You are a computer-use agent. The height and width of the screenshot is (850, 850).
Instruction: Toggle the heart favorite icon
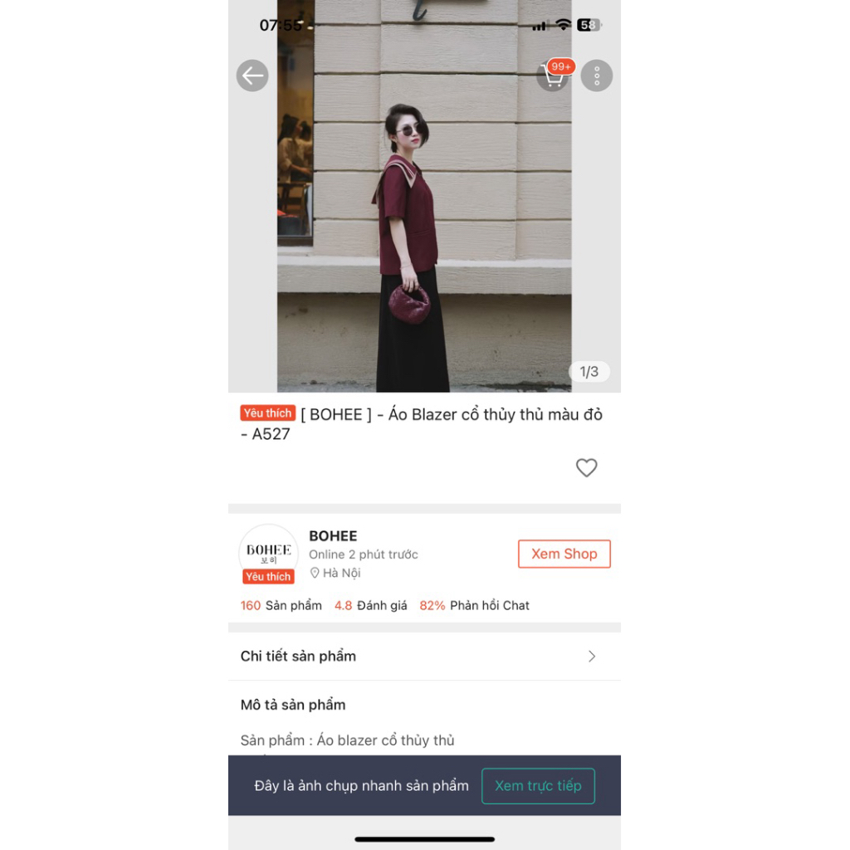586,467
